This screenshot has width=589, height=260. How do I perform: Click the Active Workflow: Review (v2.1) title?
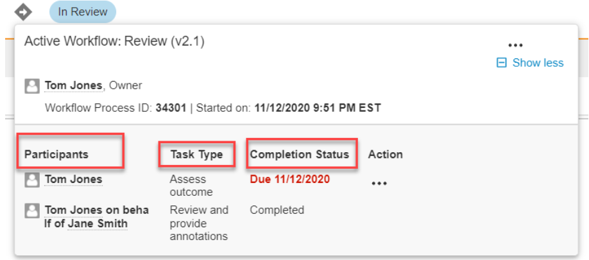click(x=115, y=41)
